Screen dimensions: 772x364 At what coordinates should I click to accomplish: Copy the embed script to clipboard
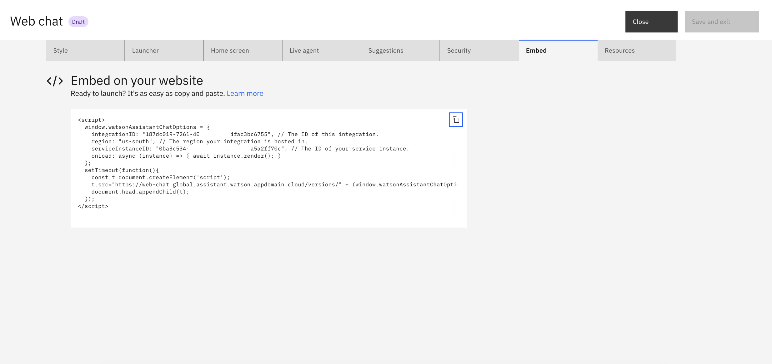(456, 120)
